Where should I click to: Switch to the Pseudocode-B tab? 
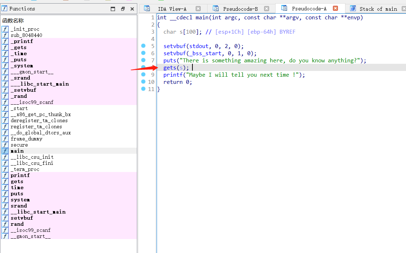240,9
